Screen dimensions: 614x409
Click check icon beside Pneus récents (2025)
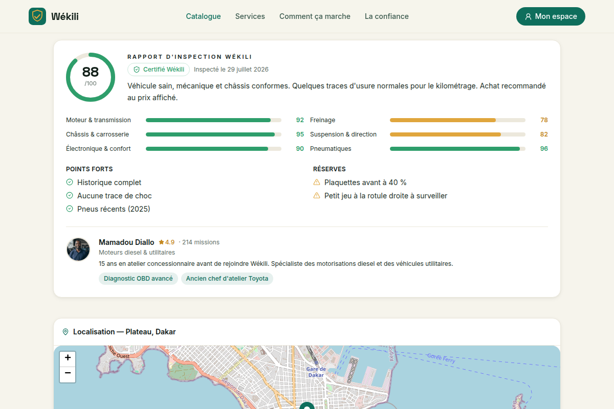[x=70, y=209]
